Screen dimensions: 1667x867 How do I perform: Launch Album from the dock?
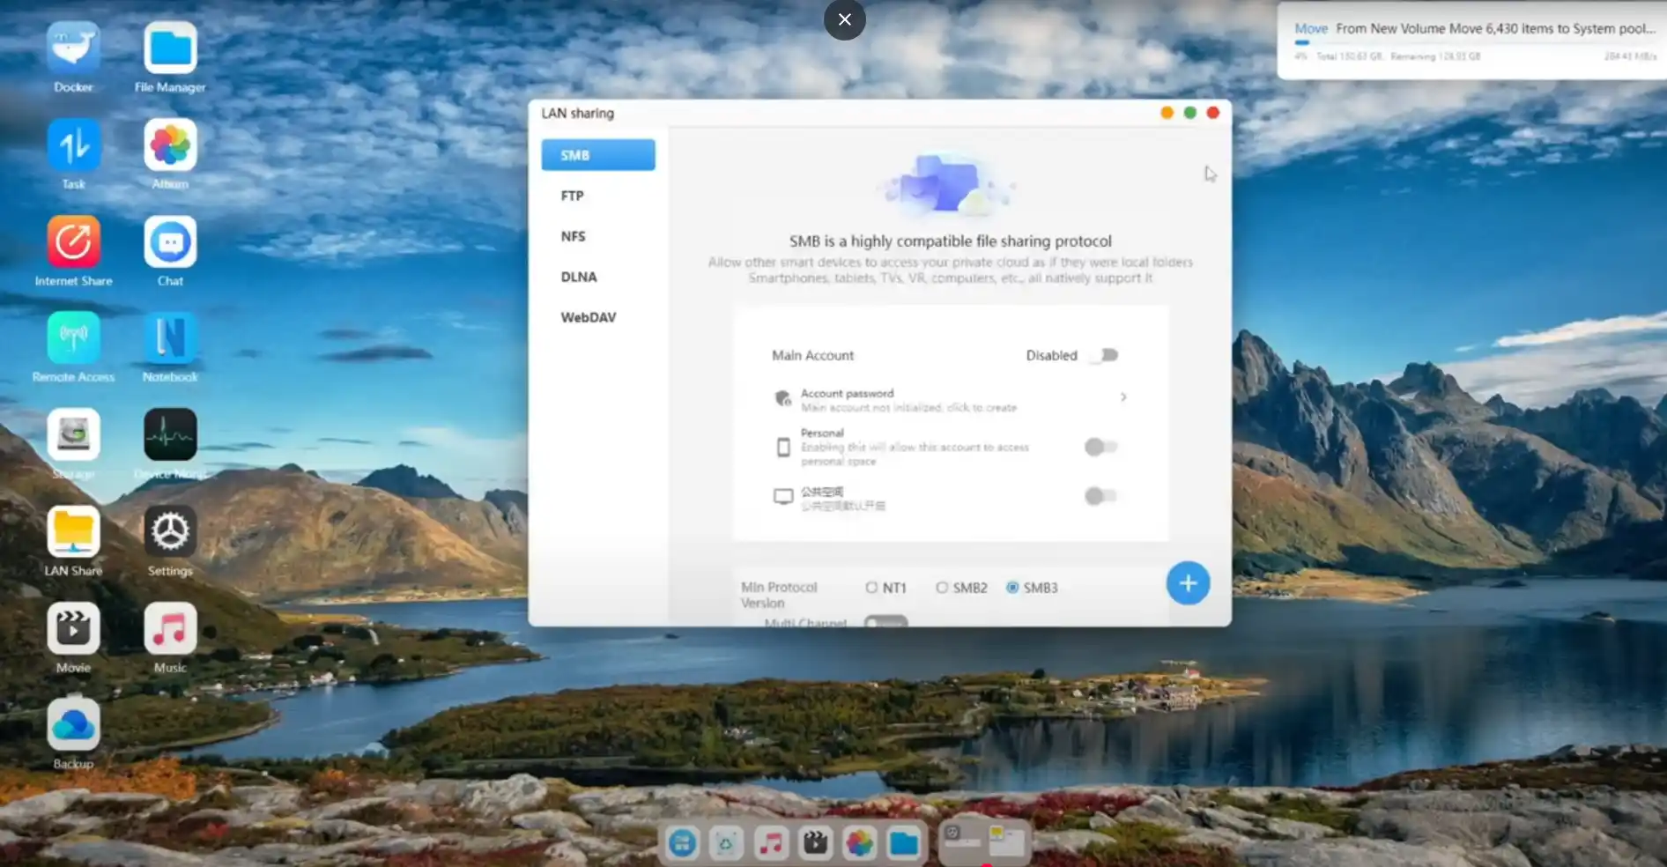pyautogui.click(x=860, y=843)
